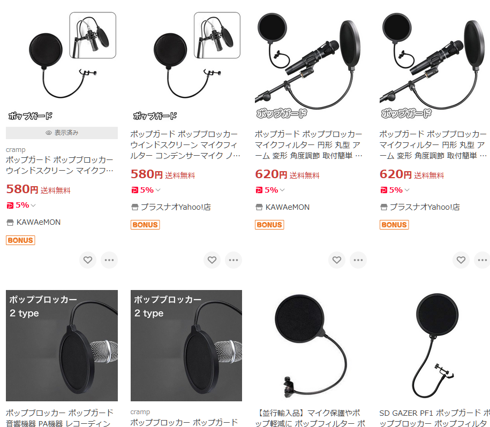Open the first ポップブロッカー 2 type image
Viewport: 490px width, 427px height.
point(62,346)
